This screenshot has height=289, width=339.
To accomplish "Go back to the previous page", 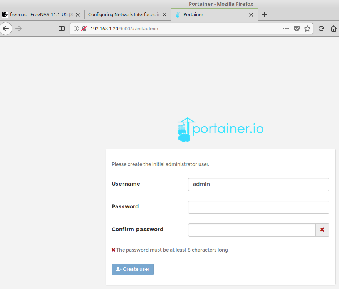I will click(6, 28).
